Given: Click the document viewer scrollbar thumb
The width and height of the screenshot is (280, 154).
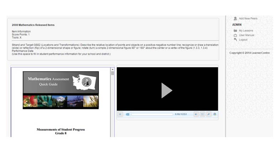Looking at the screenshot, I should [113, 73].
